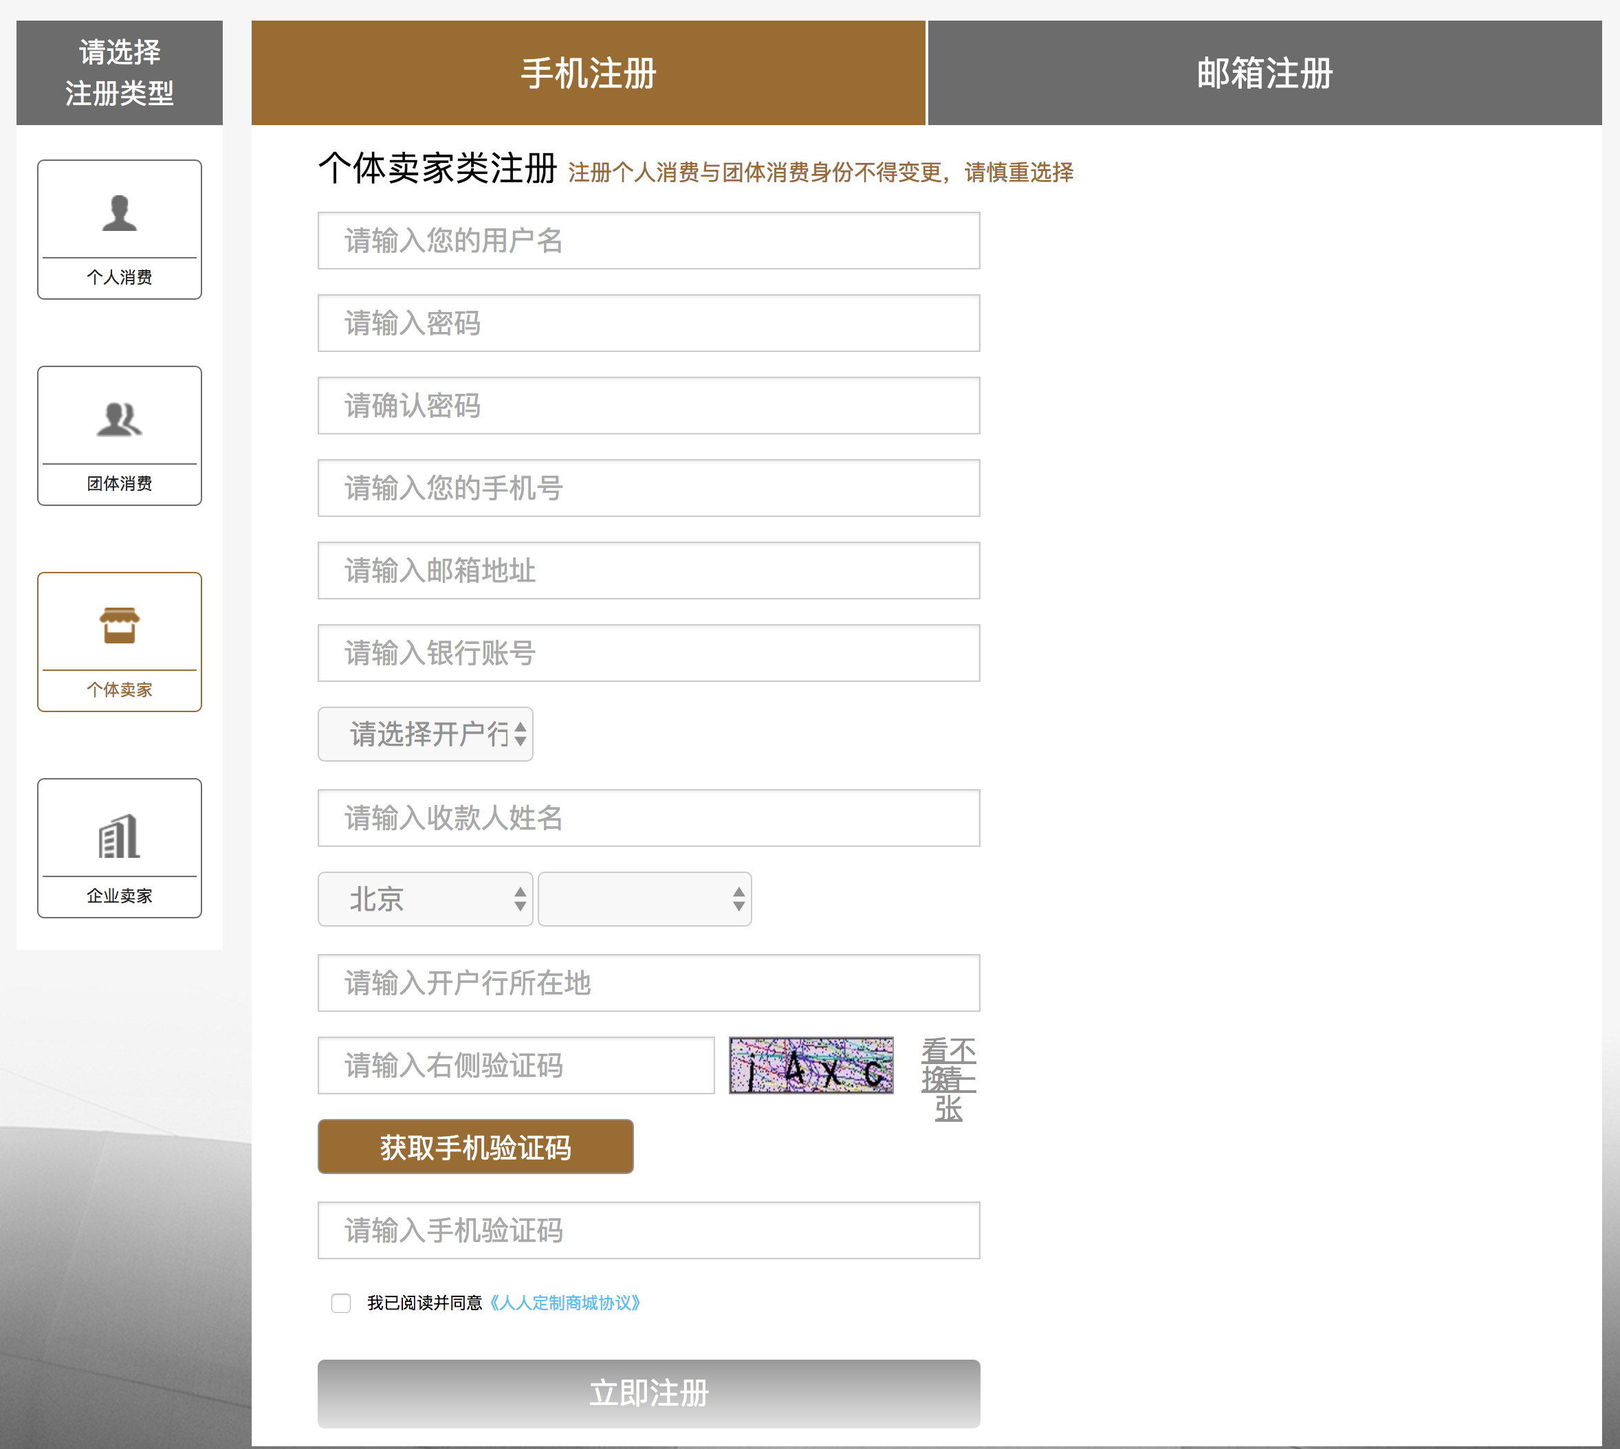Screen dimensions: 1620x1449
Task: Select the 企业卖家 building icon
Action: (x=120, y=836)
